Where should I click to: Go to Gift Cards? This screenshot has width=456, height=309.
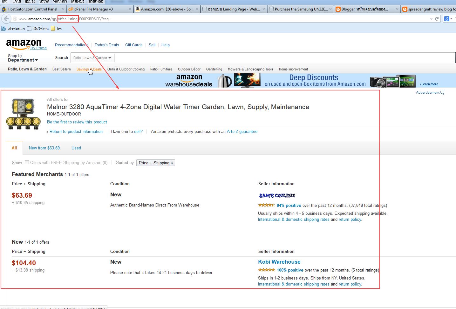click(134, 45)
